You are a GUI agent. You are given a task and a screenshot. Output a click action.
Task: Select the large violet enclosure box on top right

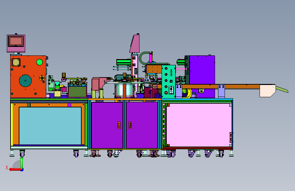point(202,70)
